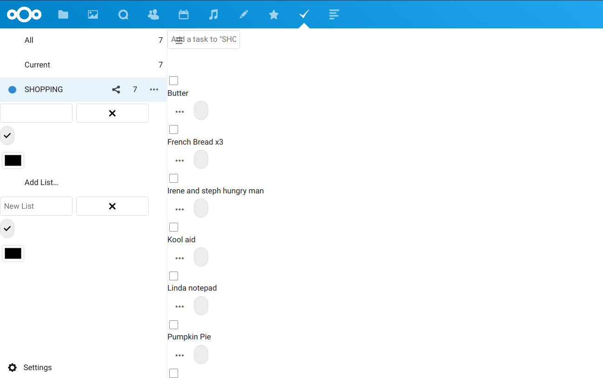603x378 pixels.
Task: Click the round button under Pumpkin Pie
Action: 201,354
